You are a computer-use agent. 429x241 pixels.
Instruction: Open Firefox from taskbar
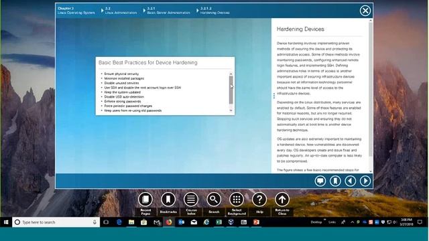[x=169, y=222]
